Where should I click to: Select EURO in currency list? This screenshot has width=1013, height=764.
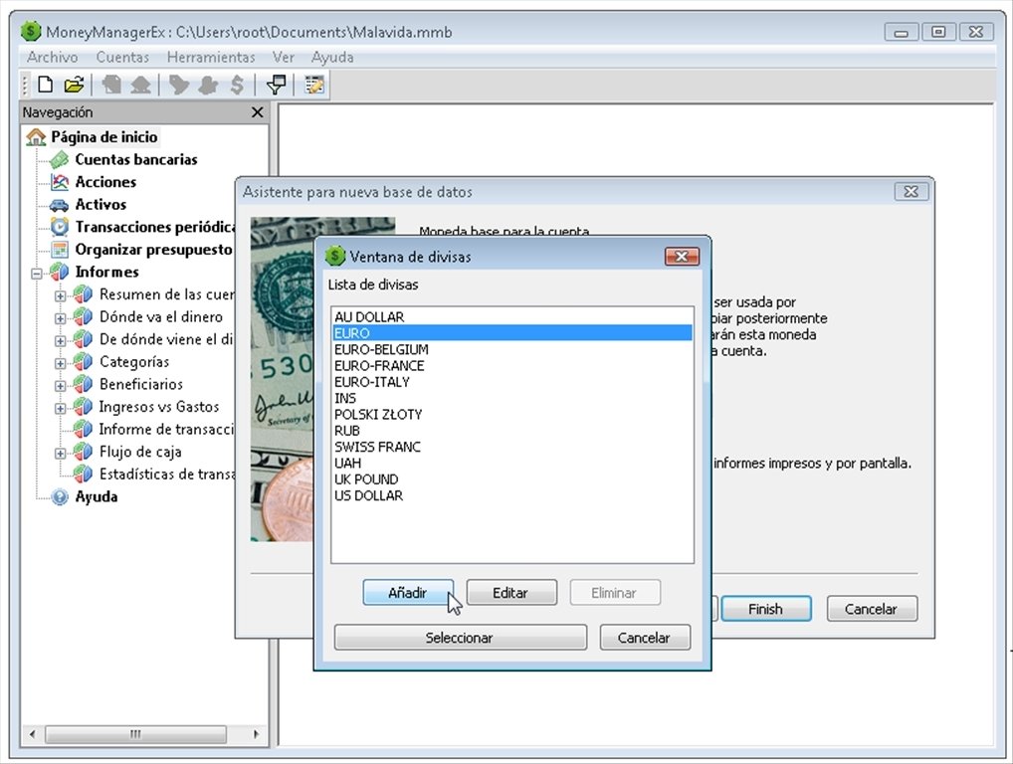pyautogui.click(x=512, y=333)
